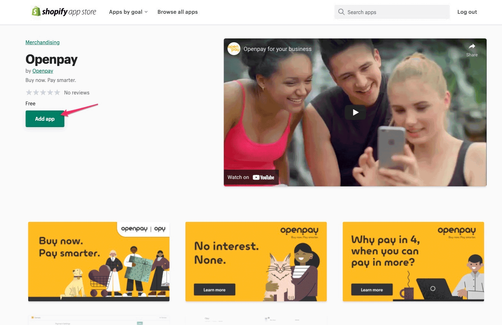Click the star rating icons

pyautogui.click(x=43, y=93)
